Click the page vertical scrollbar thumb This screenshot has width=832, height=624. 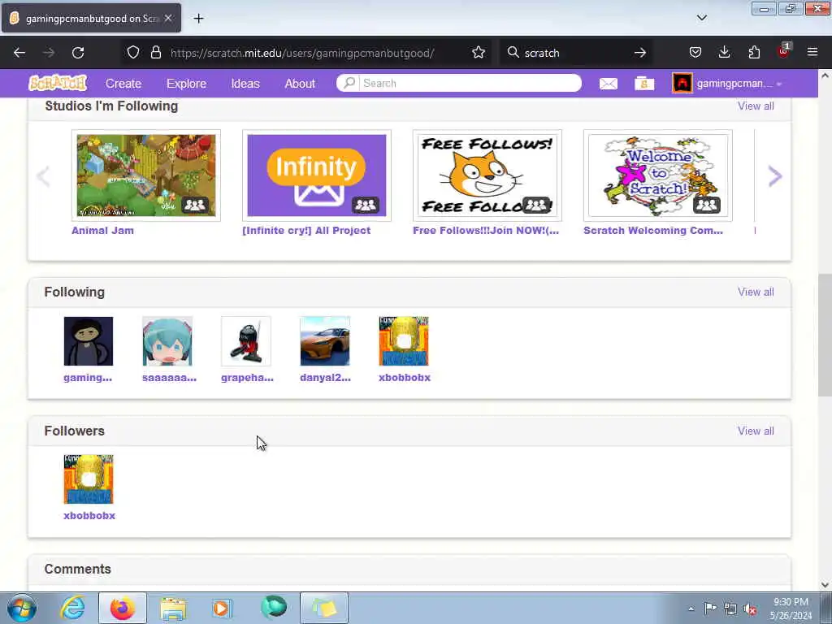(825, 335)
